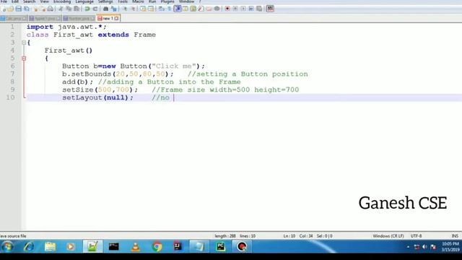Click the Stop recording macro icon

(x=235, y=9)
